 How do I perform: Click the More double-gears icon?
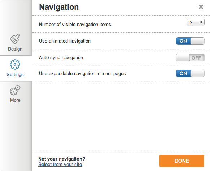coord(15,90)
